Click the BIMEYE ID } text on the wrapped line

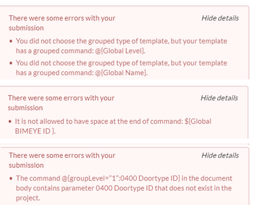pos(35,131)
